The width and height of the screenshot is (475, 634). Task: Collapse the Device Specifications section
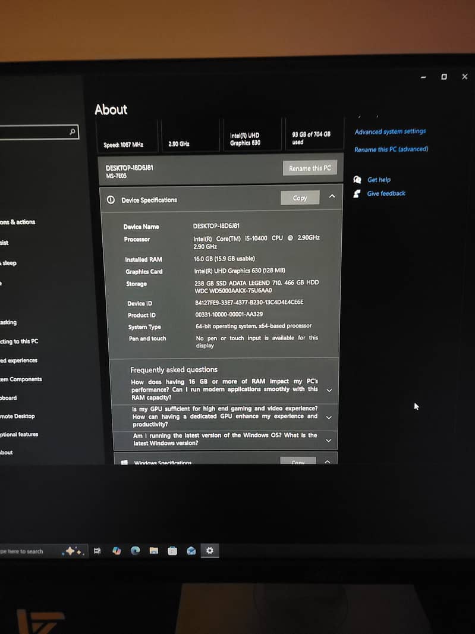pyautogui.click(x=332, y=196)
